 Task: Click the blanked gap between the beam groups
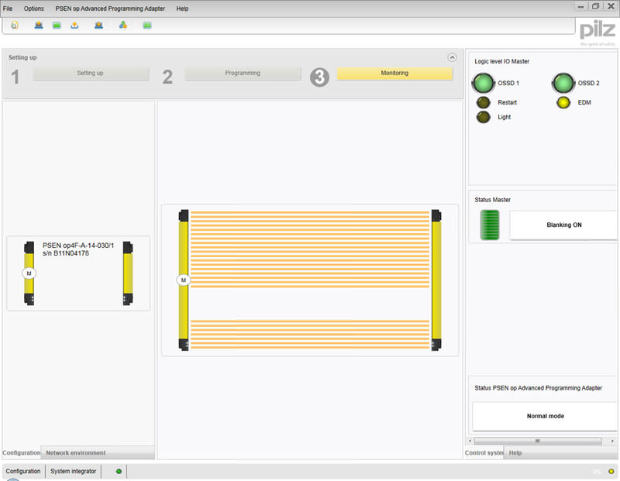(310, 304)
